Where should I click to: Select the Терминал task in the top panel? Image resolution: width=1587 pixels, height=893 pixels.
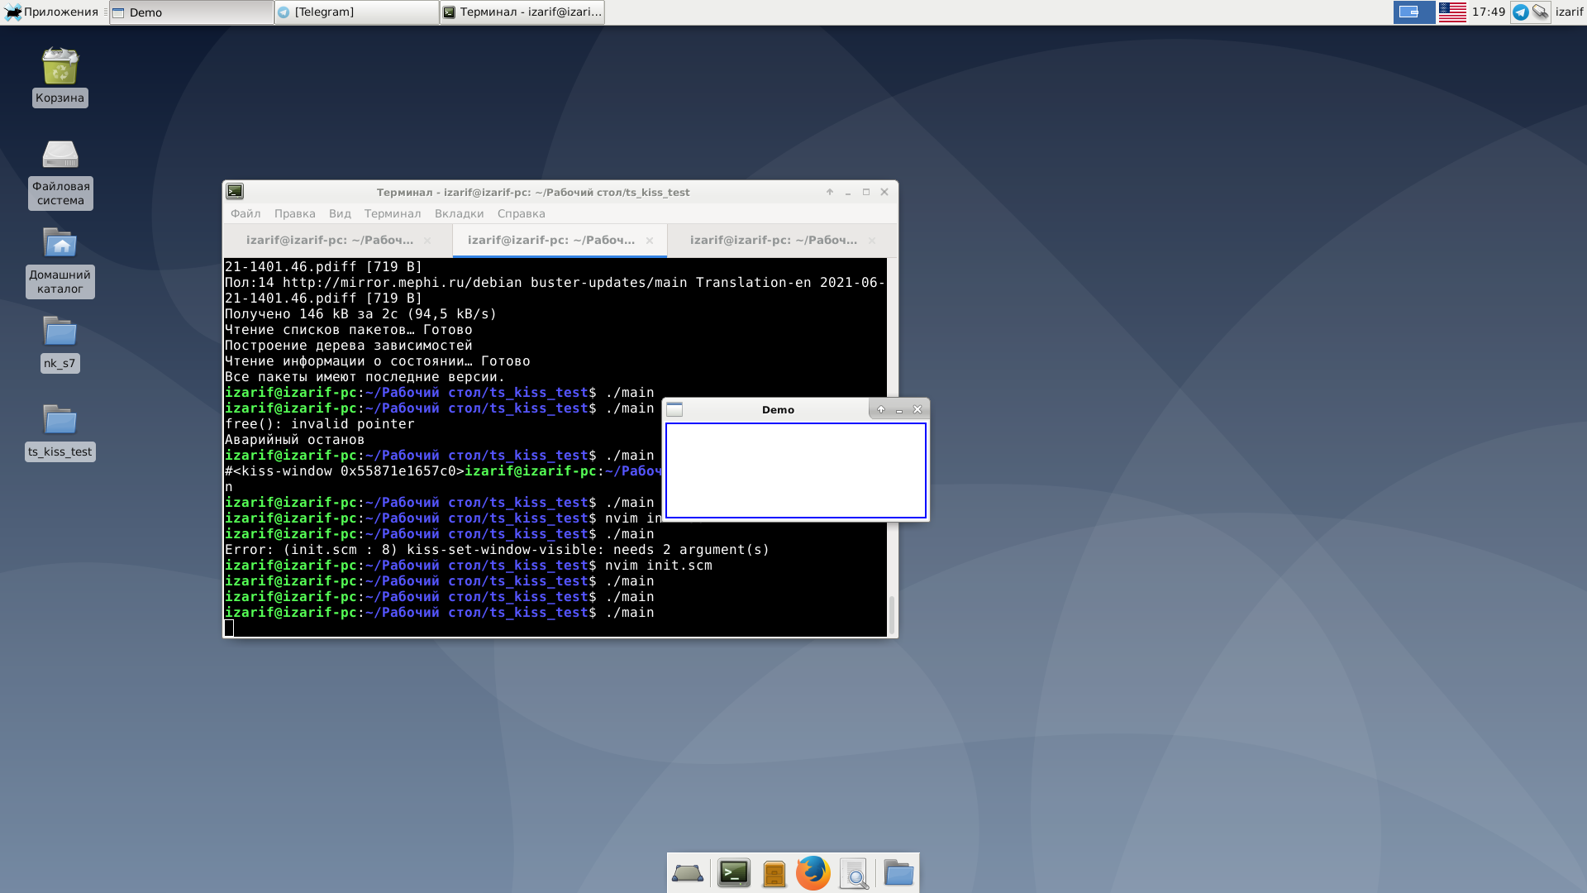(x=522, y=12)
